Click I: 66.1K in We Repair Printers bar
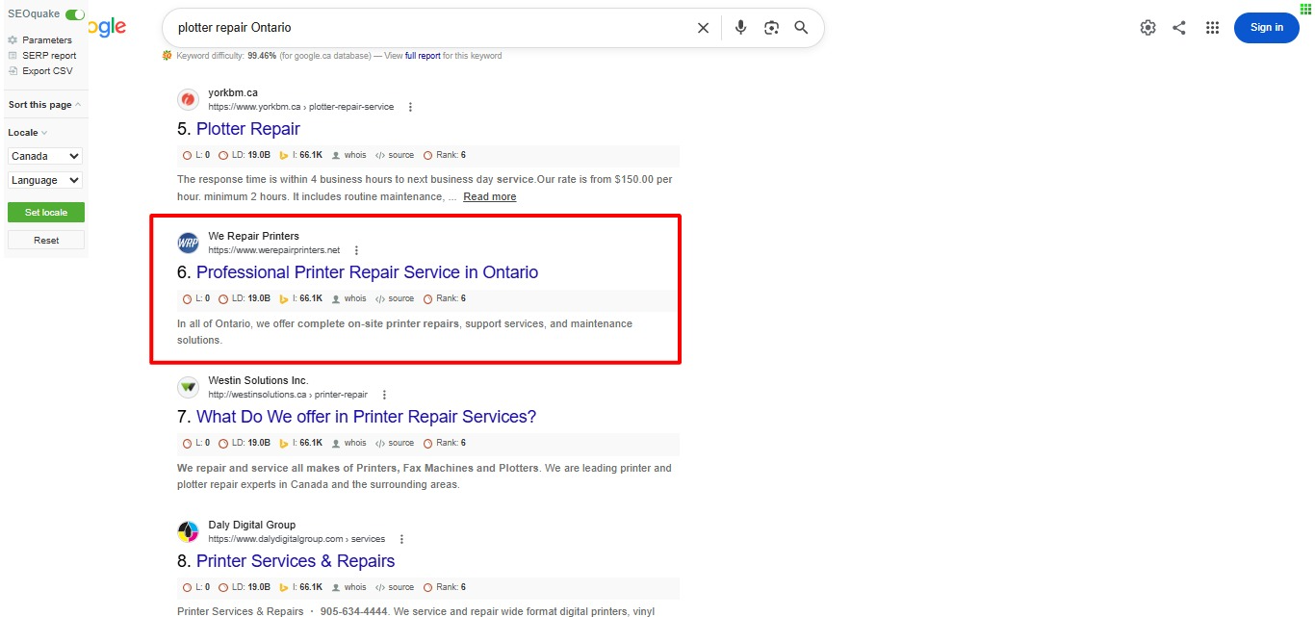 click(x=301, y=298)
